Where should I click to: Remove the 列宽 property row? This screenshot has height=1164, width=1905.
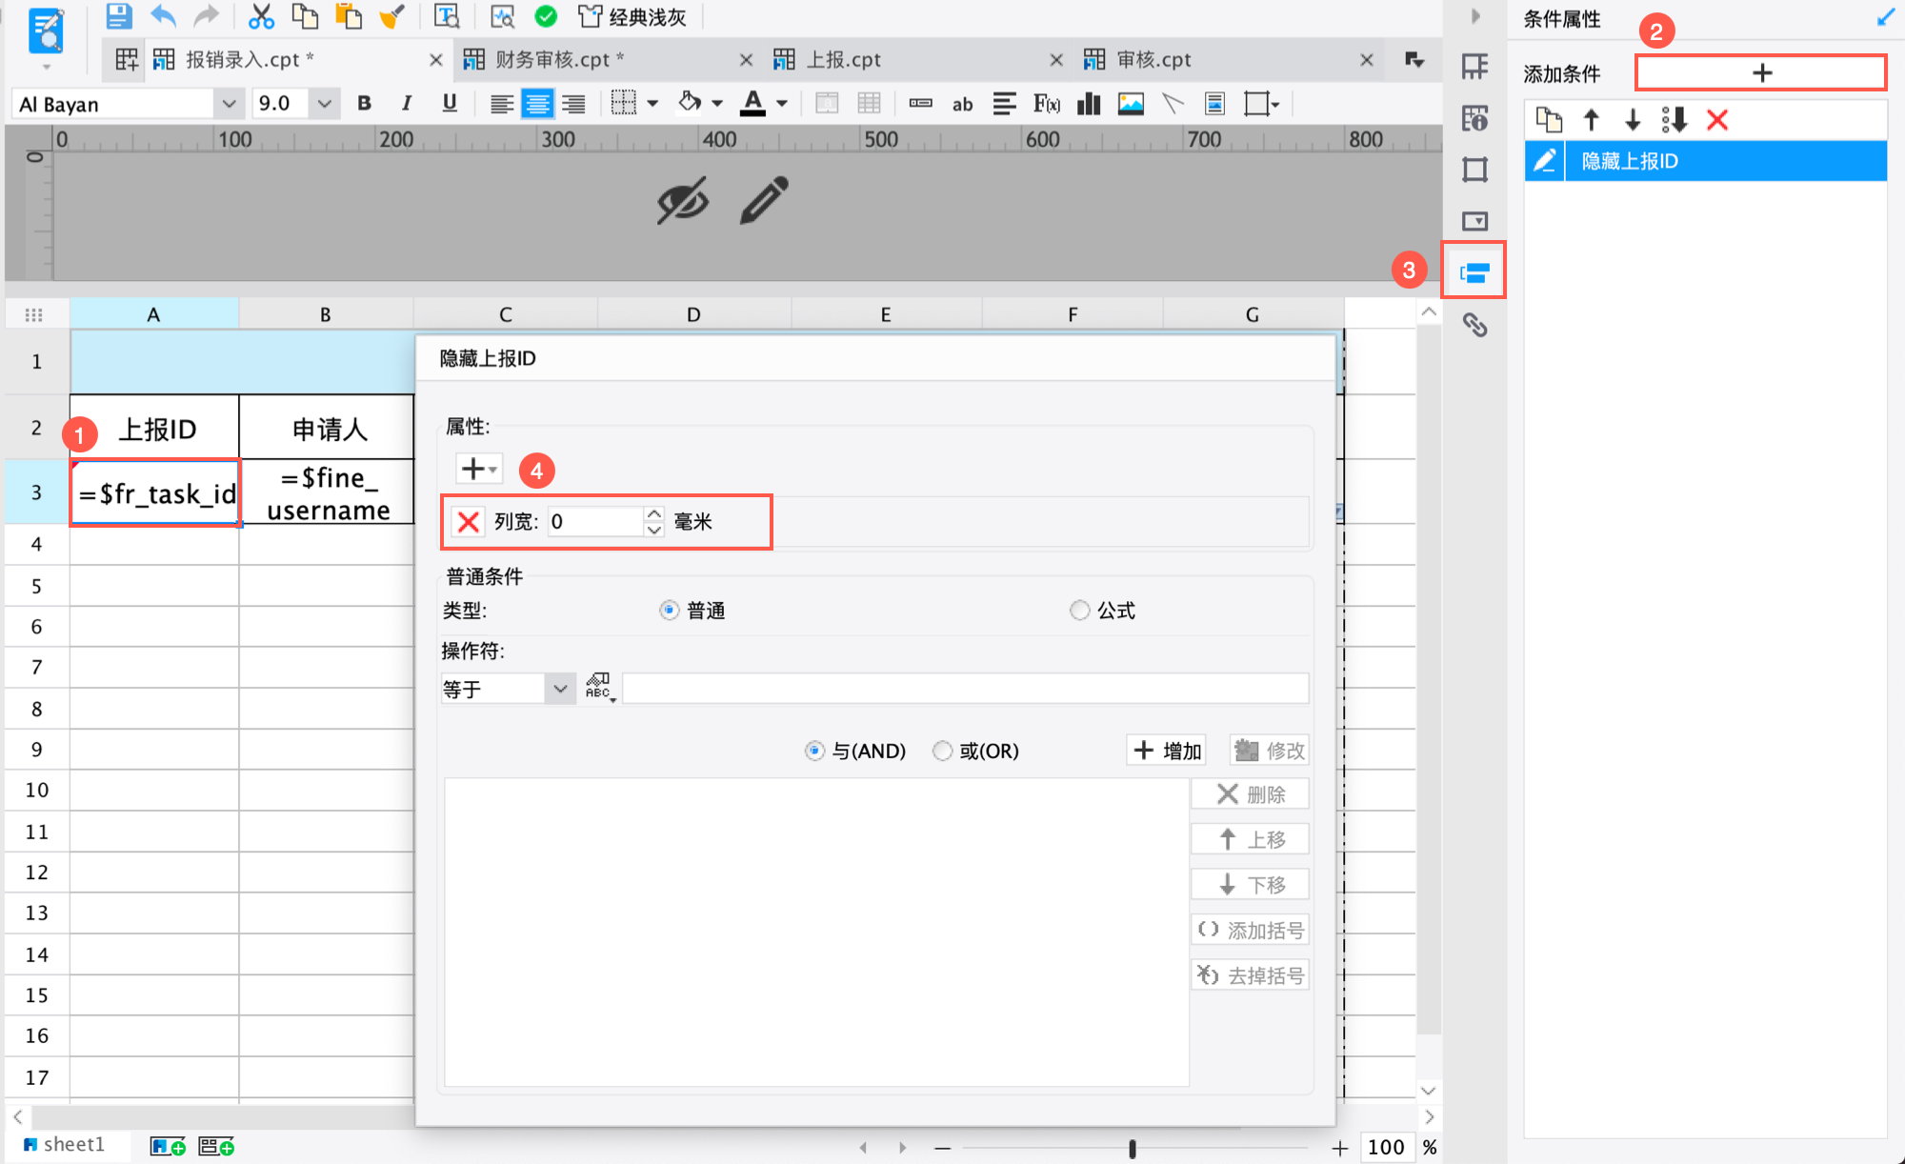click(468, 522)
